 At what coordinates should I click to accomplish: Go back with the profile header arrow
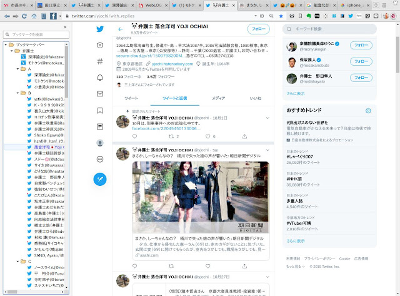[121, 29]
